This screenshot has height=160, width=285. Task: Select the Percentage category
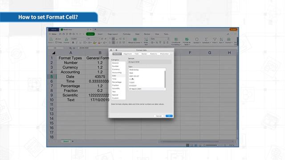point(118,82)
